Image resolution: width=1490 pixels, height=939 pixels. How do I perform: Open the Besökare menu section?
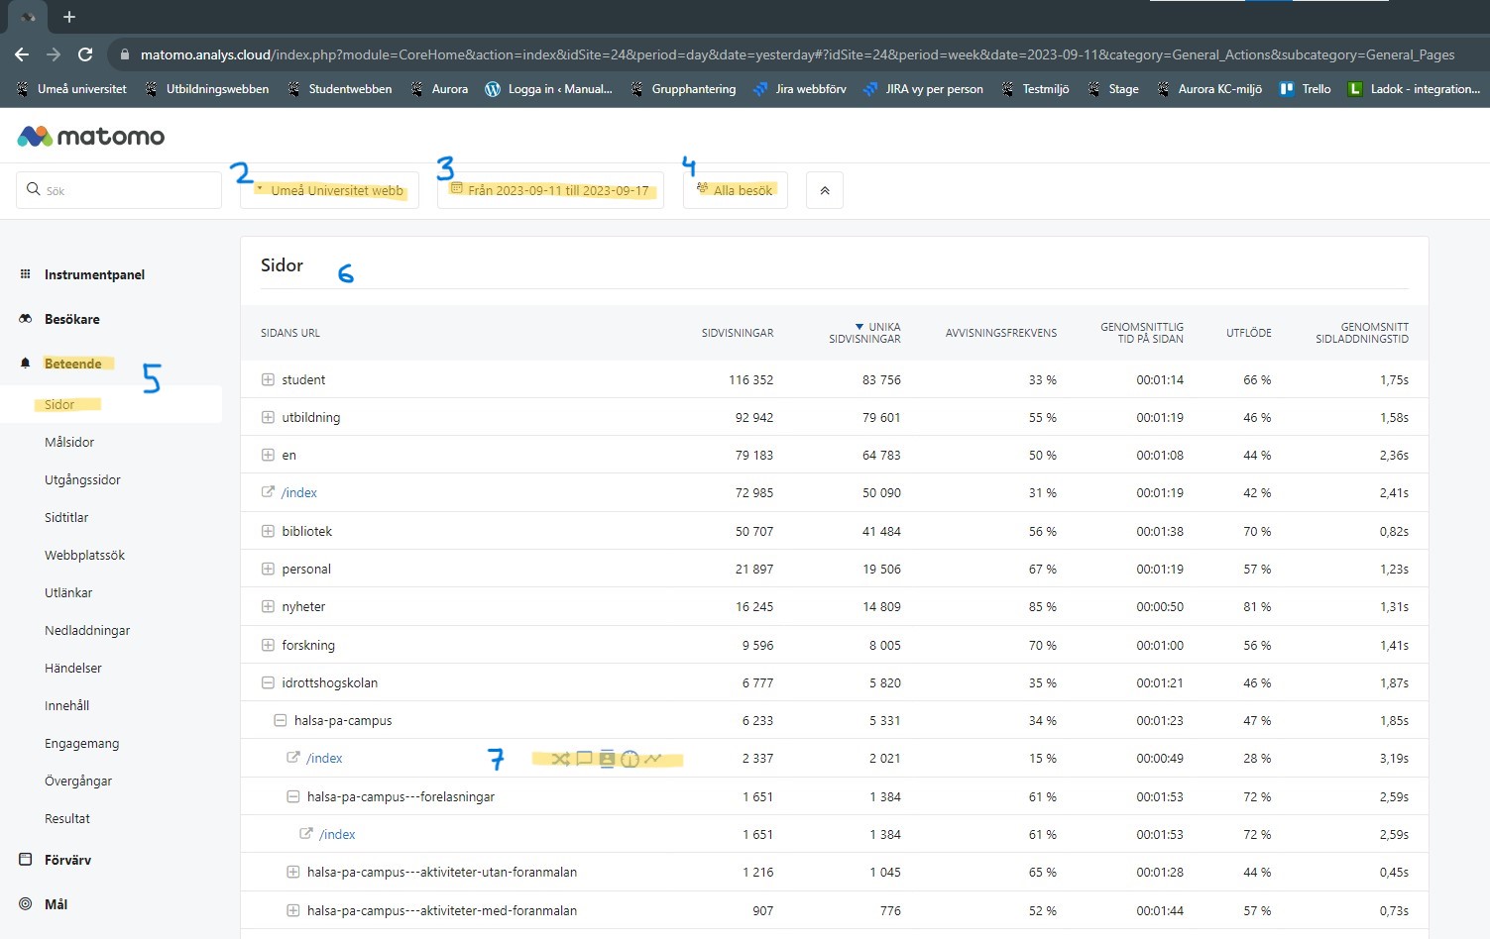(71, 319)
